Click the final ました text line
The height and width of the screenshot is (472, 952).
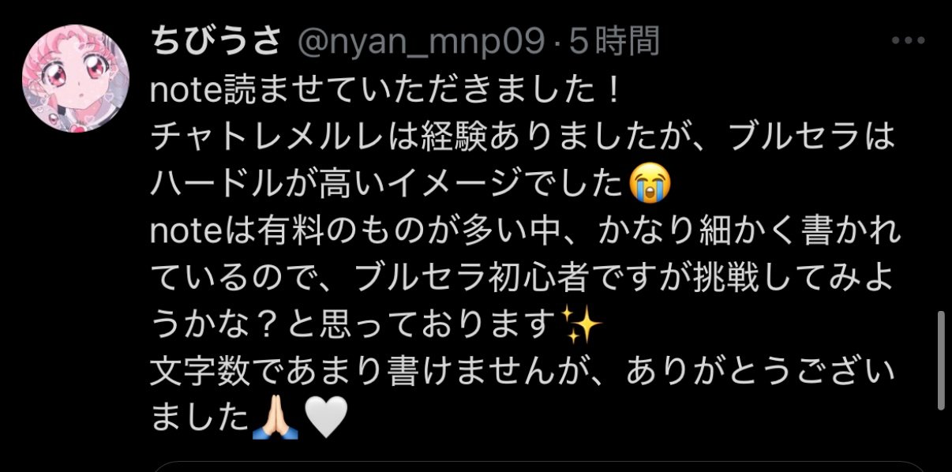(201, 418)
